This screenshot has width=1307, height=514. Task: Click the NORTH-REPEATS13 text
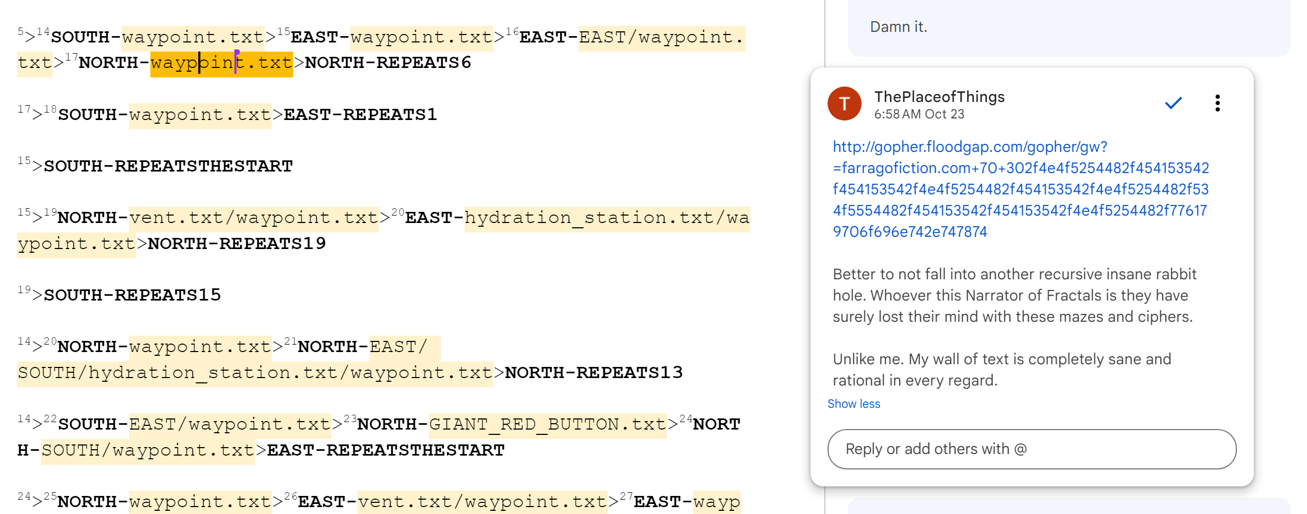[593, 373]
